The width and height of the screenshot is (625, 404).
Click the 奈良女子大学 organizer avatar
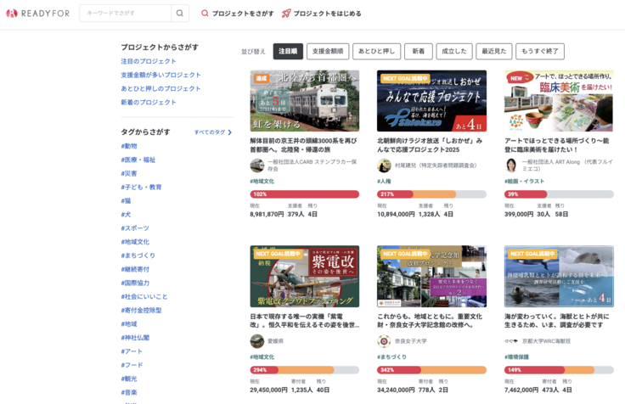pyautogui.click(x=384, y=340)
